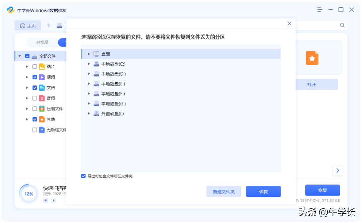Expand the 桌面 (Desktop) entry
Screen dimensions: 362x223
point(88,54)
